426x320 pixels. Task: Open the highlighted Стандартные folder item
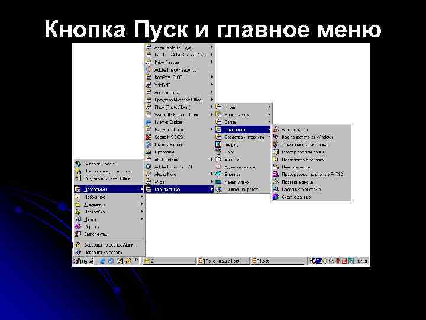click(x=180, y=189)
